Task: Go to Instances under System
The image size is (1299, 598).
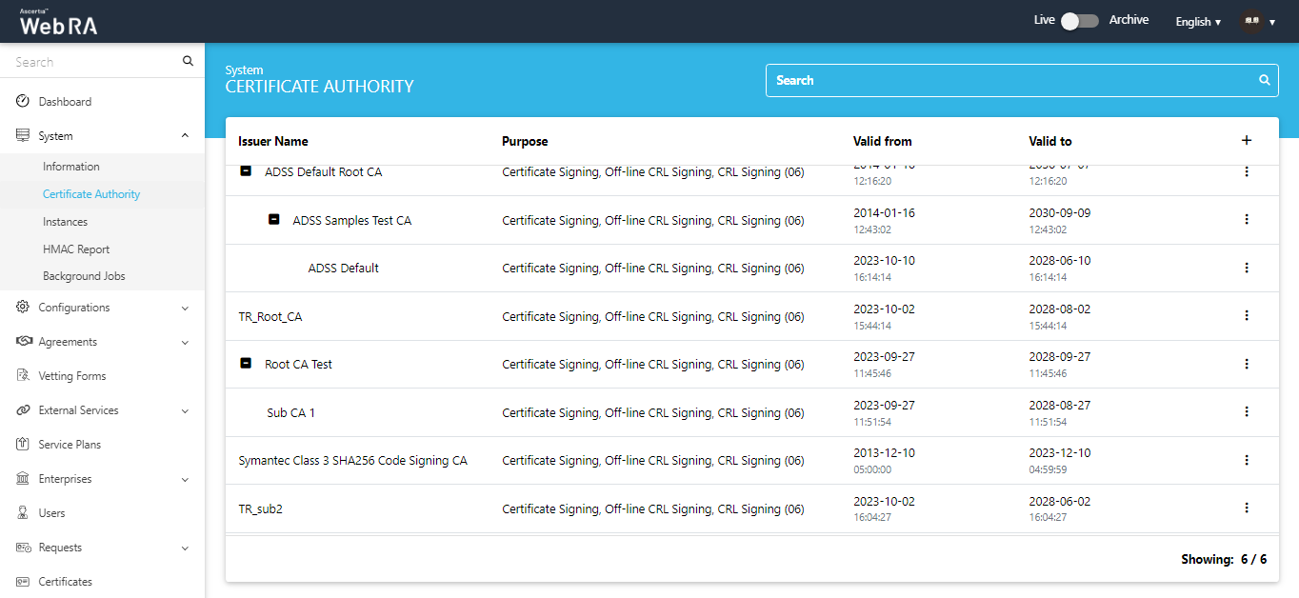Action: click(x=65, y=222)
